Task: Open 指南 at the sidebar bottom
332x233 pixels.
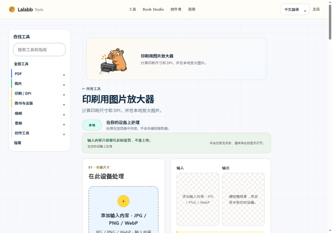Action: click(18, 143)
